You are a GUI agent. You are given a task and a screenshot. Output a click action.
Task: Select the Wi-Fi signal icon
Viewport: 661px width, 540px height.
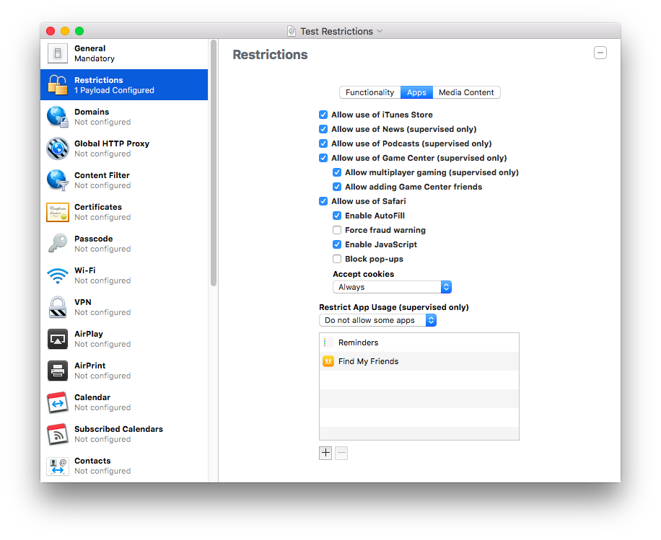57,275
